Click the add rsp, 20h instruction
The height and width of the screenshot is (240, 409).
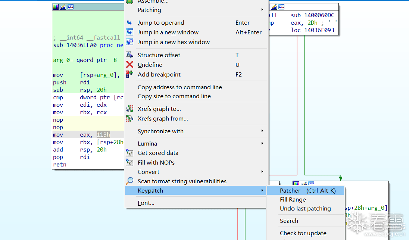[x=80, y=150]
